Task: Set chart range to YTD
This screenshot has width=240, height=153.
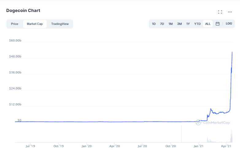Action: coord(197,24)
